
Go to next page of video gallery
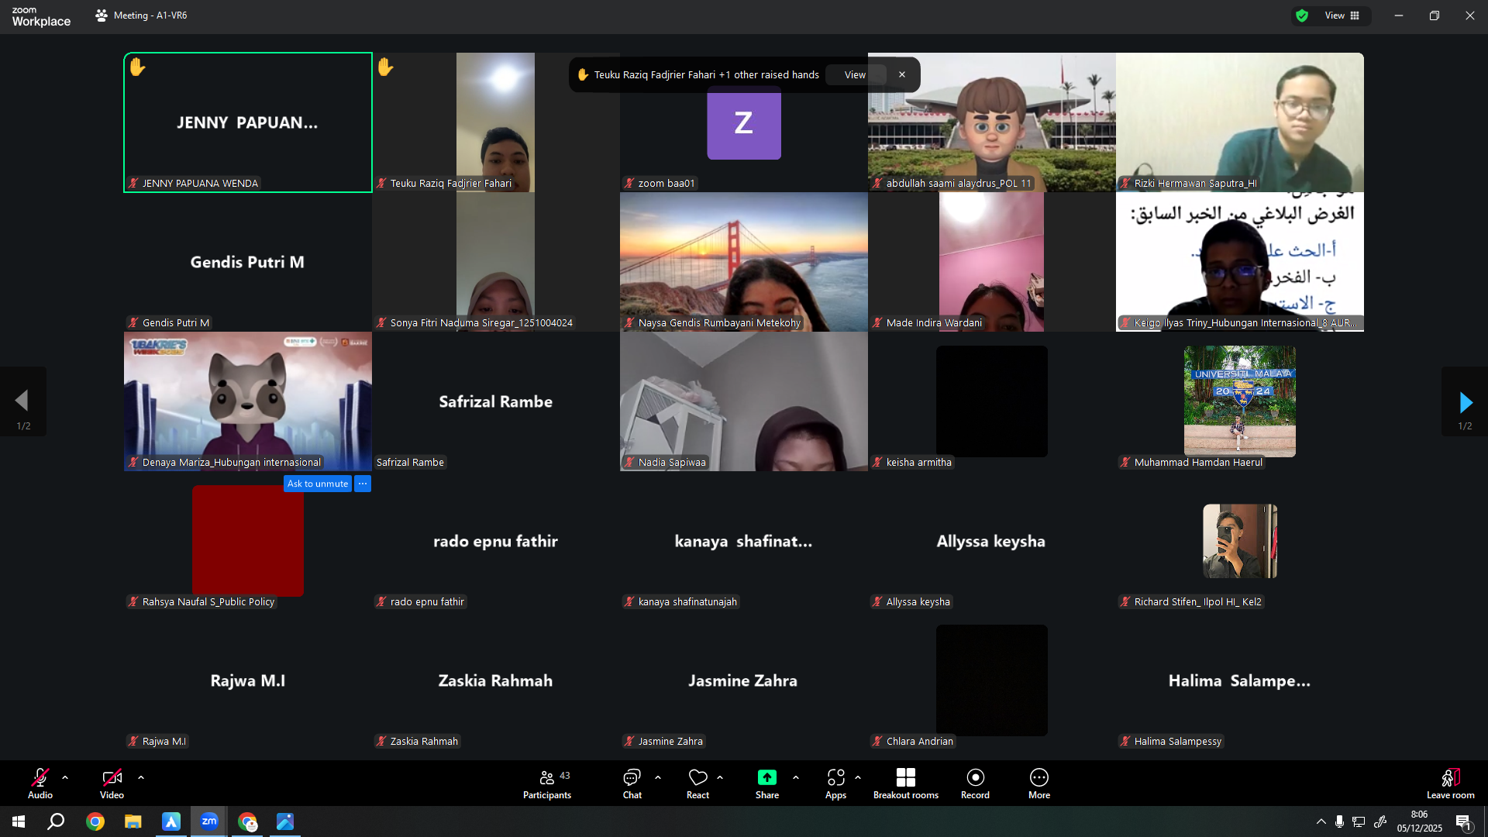coord(1465,401)
